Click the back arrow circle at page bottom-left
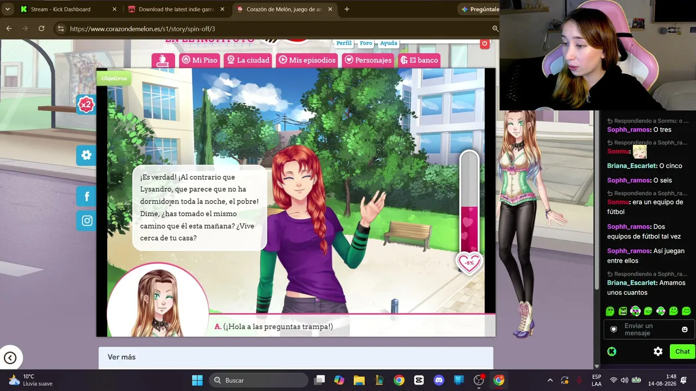Image resolution: width=696 pixels, height=391 pixels. coord(10,358)
